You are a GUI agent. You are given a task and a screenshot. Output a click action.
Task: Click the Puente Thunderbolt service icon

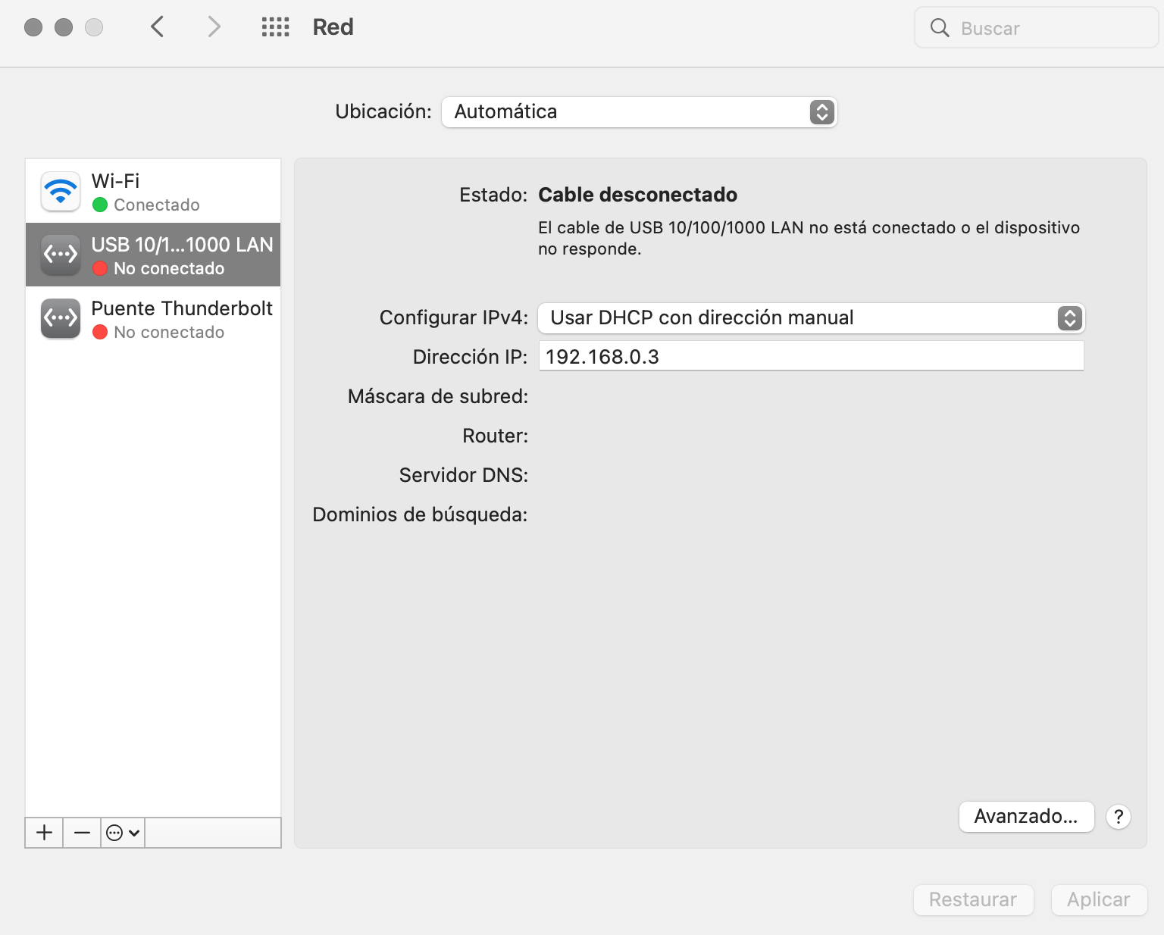point(61,319)
